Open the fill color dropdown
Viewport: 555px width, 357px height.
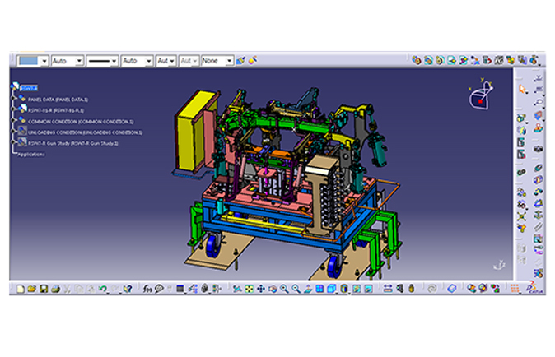pyautogui.click(x=44, y=61)
